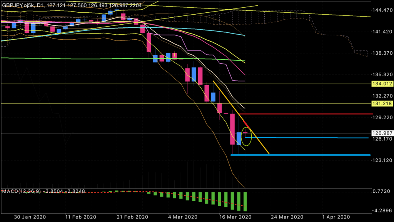
Task: Select the 134.012 horizontal line price label
Action: click(382, 84)
